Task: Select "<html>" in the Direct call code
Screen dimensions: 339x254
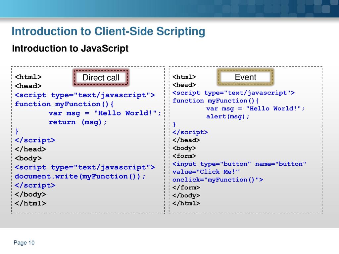Action: point(28,77)
